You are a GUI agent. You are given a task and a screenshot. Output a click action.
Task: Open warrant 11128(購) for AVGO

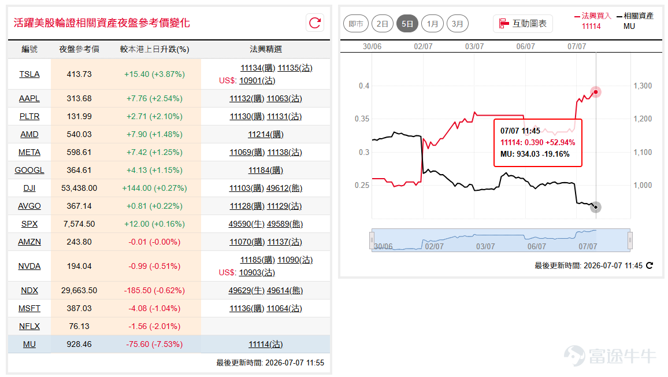[247, 206]
